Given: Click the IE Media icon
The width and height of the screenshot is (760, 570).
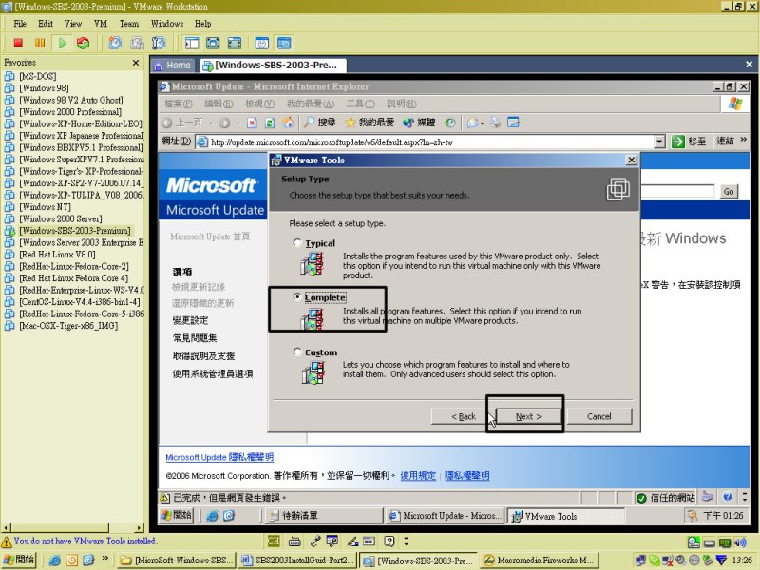Looking at the screenshot, I should point(408,123).
